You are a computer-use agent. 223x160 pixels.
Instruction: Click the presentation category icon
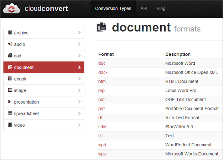coord(10,102)
